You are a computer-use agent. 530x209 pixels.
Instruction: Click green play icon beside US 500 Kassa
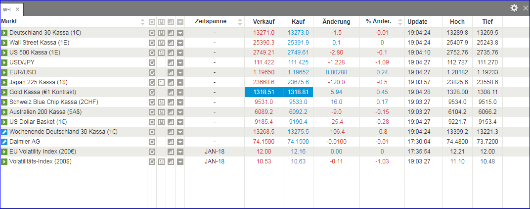click(4, 52)
